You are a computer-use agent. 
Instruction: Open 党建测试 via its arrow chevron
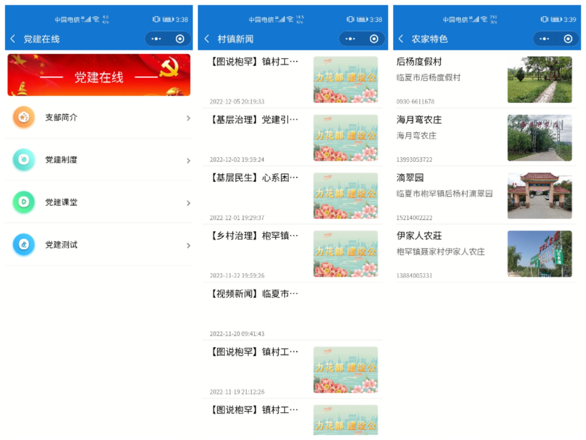coord(188,245)
